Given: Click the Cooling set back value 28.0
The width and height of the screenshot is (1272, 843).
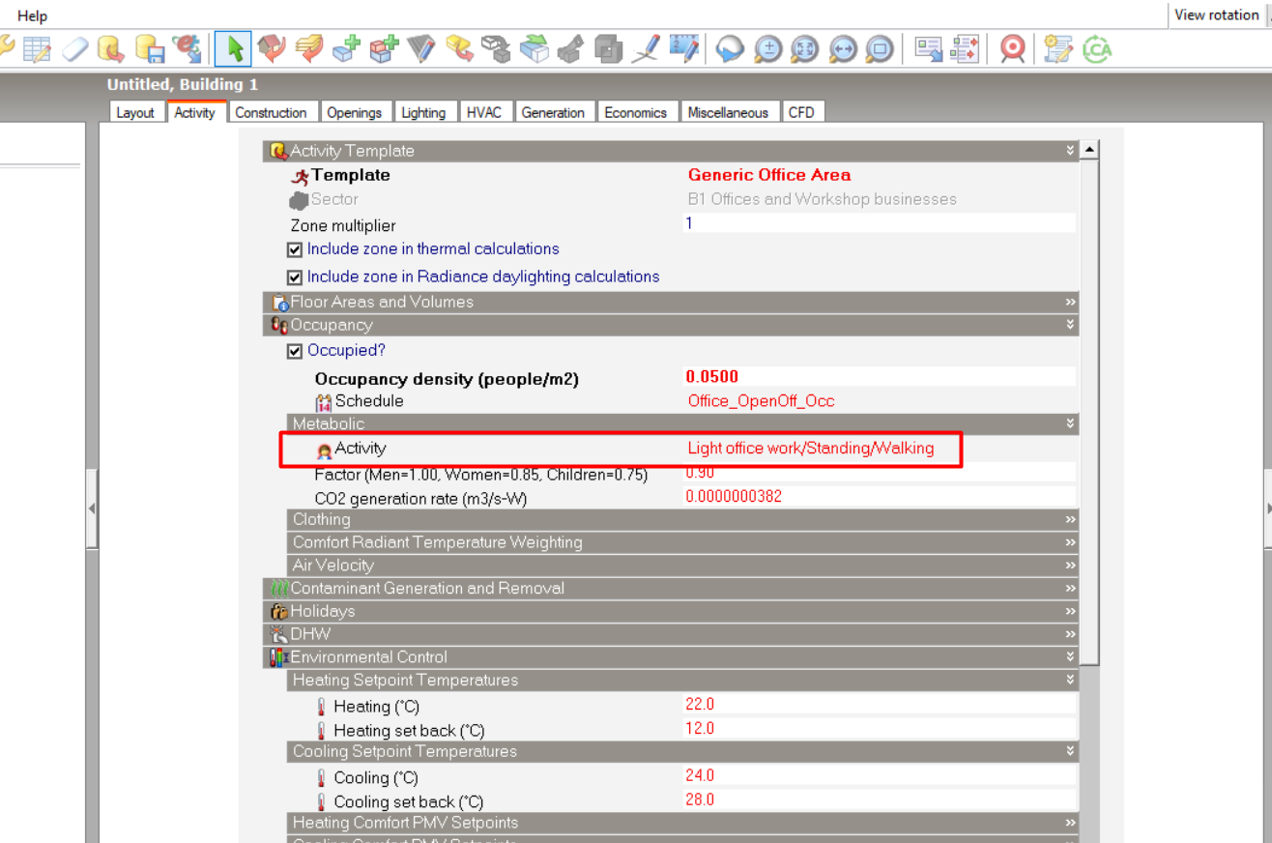Looking at the screenshot, I should [x=700, y=799].
